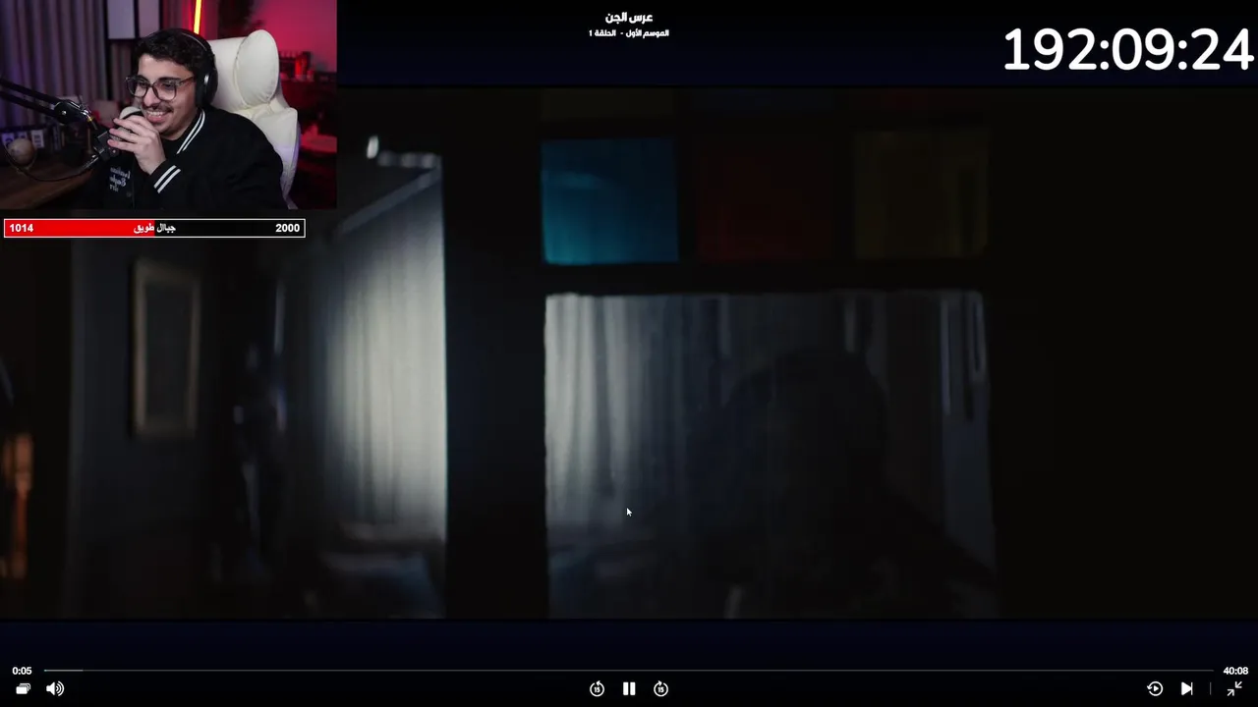Click the elapsed time 0:05
The image size is (1258, 707).
22,671
